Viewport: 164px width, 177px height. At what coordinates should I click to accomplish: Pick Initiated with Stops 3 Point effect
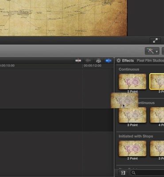point(157,149)
